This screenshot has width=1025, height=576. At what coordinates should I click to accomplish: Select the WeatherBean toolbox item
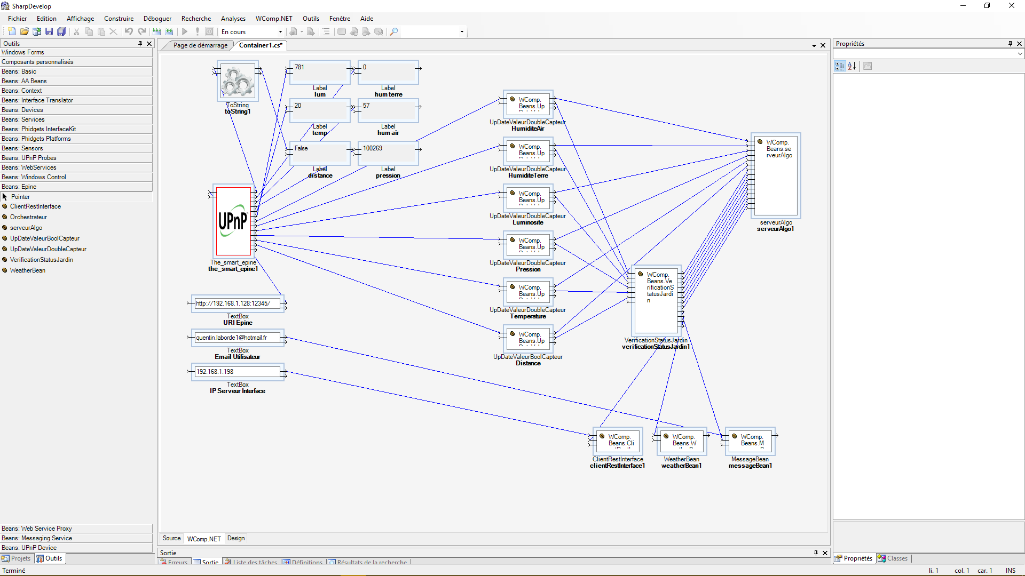(28, 270)
